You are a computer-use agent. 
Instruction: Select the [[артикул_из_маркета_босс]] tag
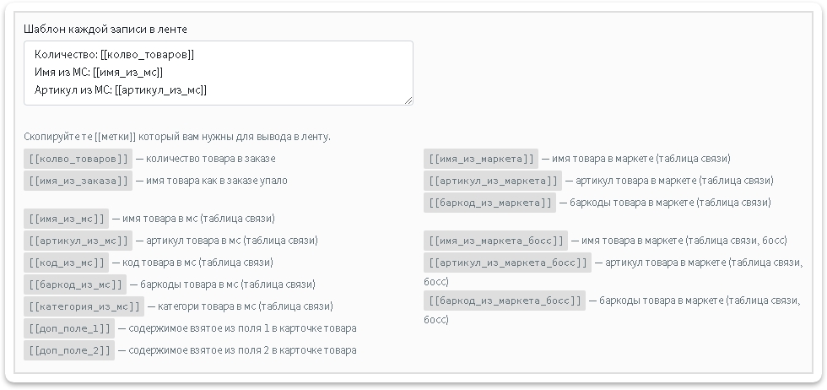[x=507, y=263]
